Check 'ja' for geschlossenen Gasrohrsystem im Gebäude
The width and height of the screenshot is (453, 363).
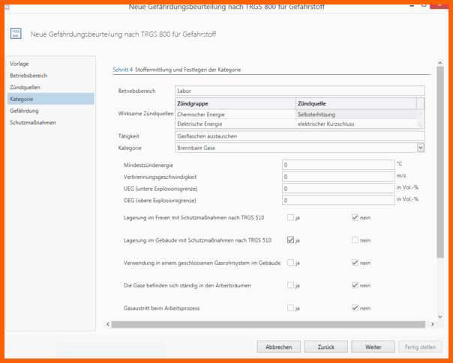(290, 263)
